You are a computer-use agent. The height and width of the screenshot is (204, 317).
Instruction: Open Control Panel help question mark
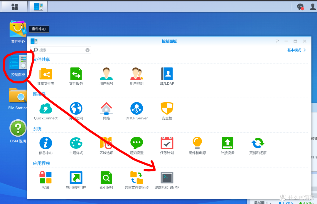[x=277, y=41]
